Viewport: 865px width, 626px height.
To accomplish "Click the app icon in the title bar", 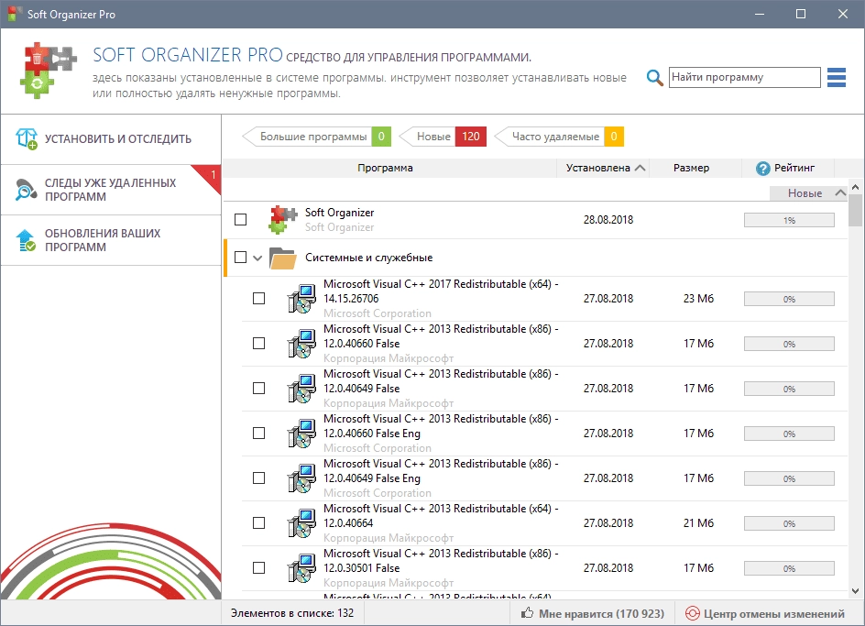I will pyautogui.click(x=15, y=14).
